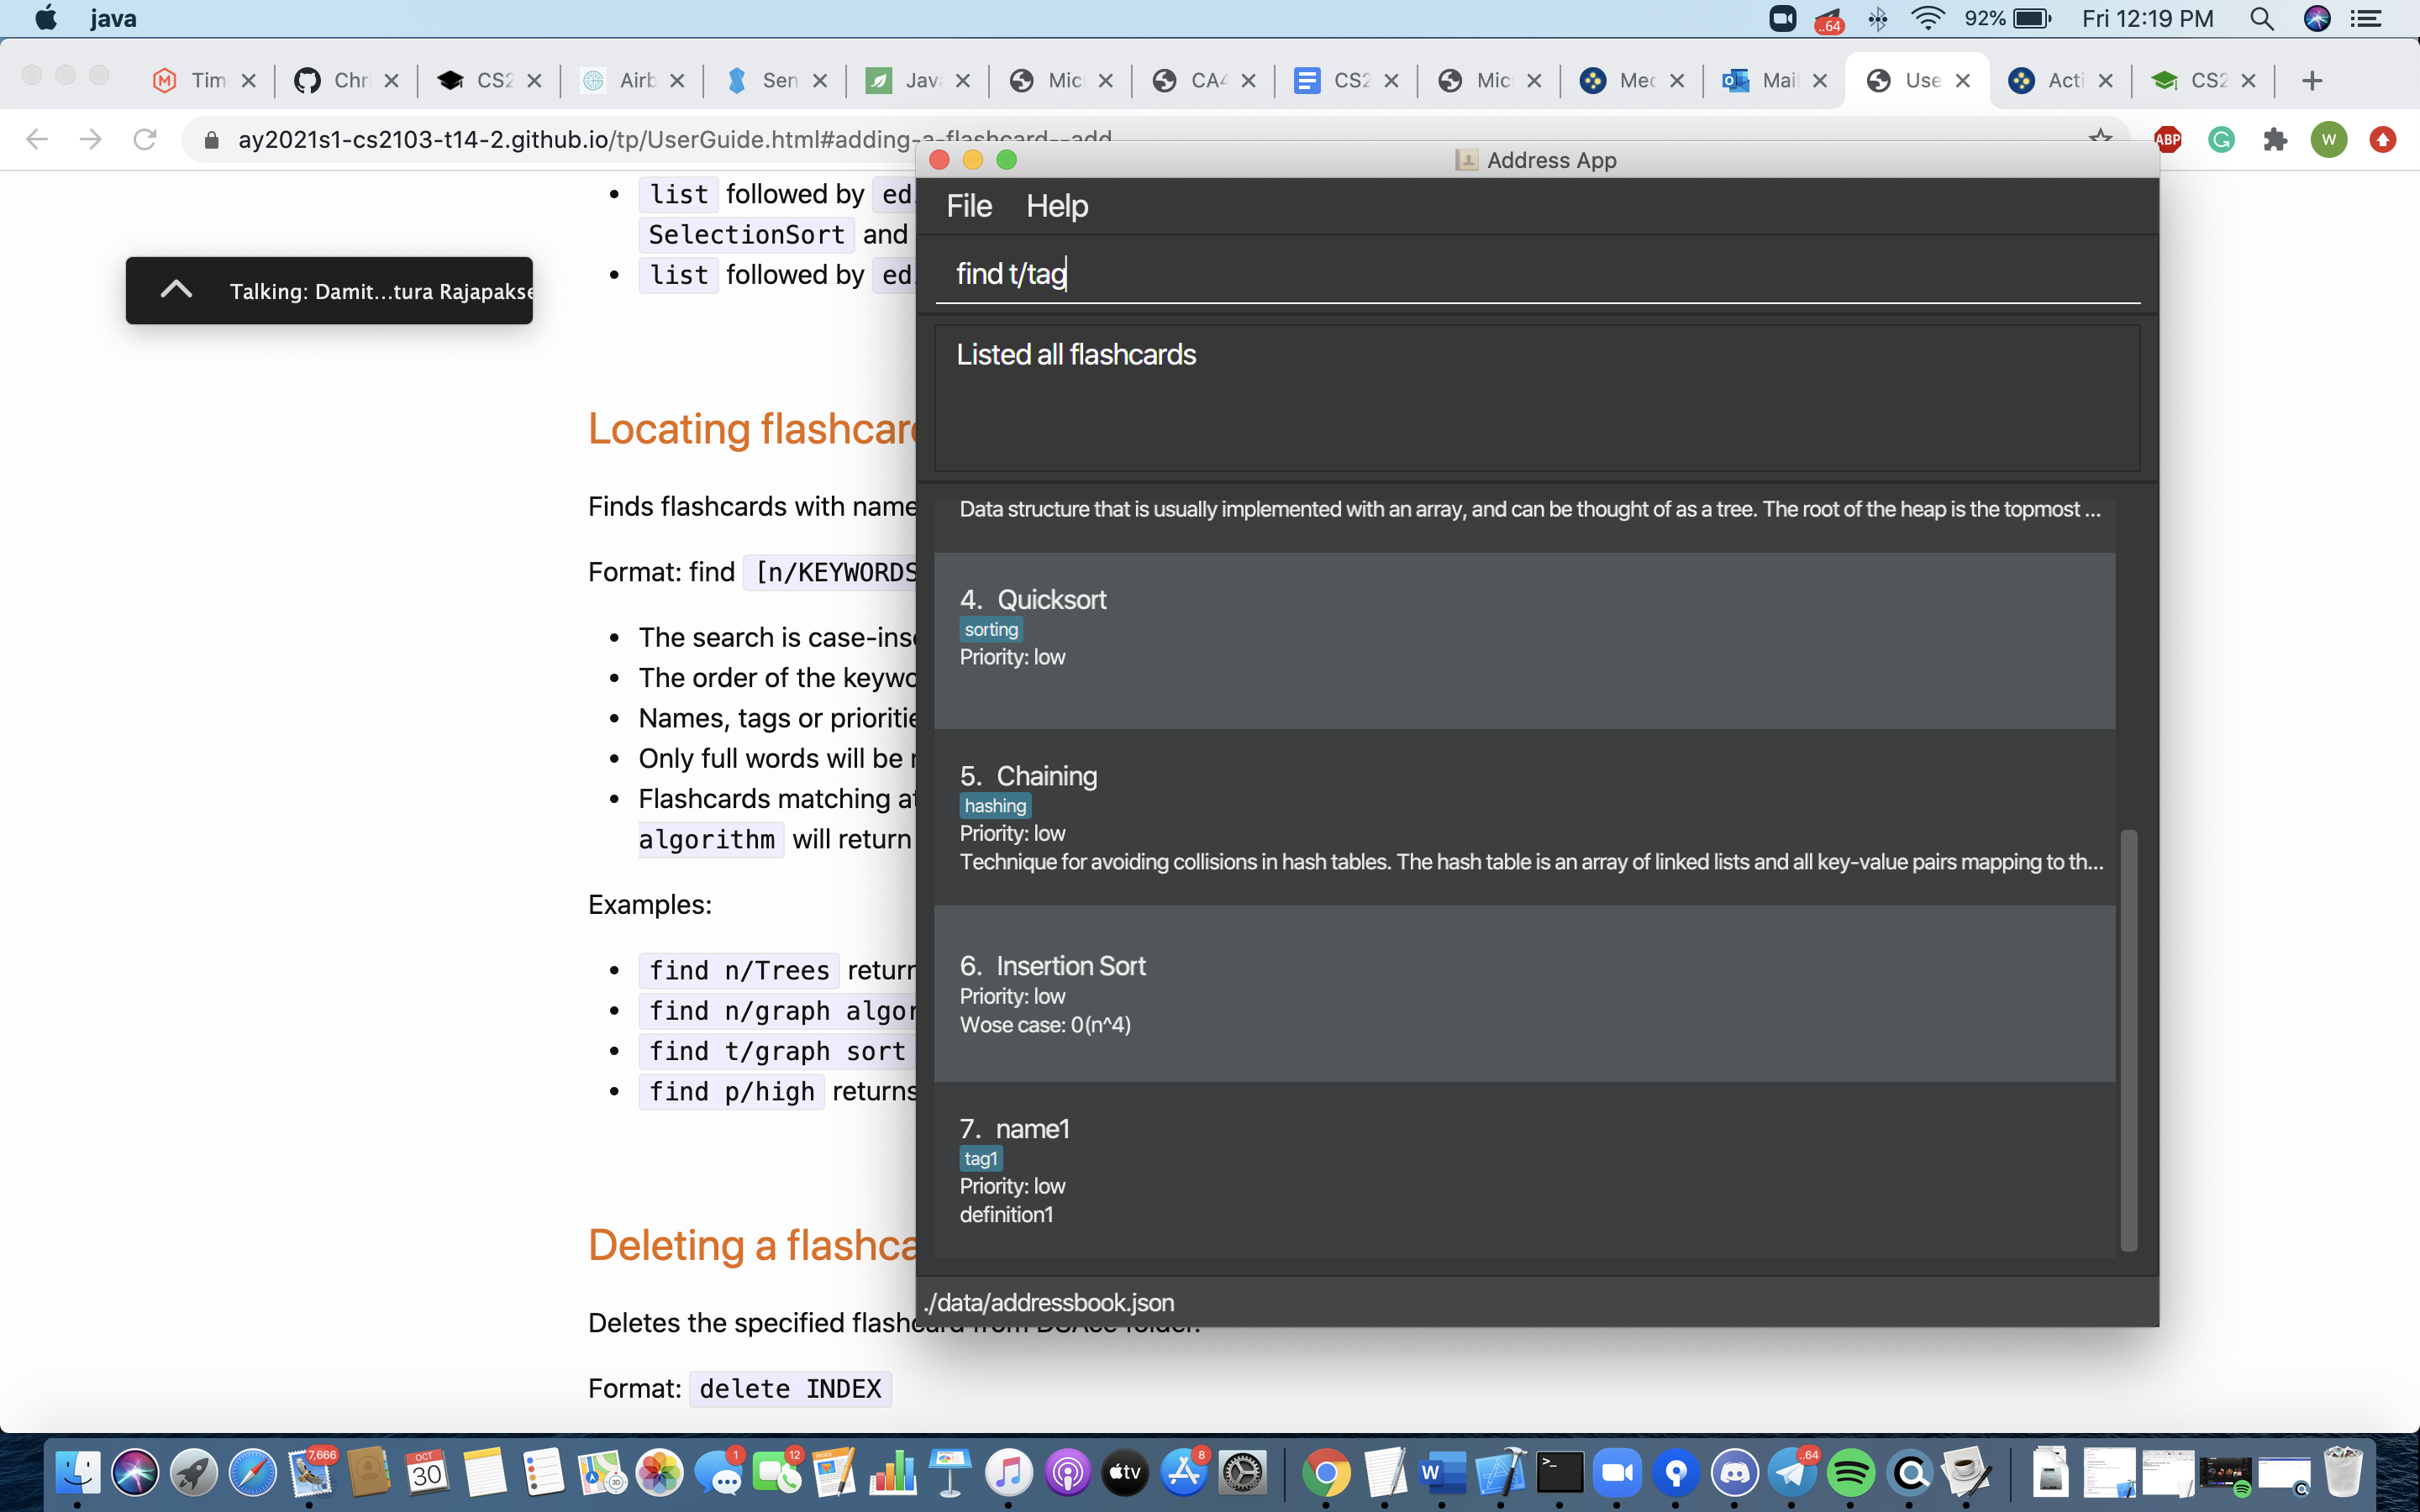
Task: Click the Chrome reload page icon
Action: [x=145, y=139]
